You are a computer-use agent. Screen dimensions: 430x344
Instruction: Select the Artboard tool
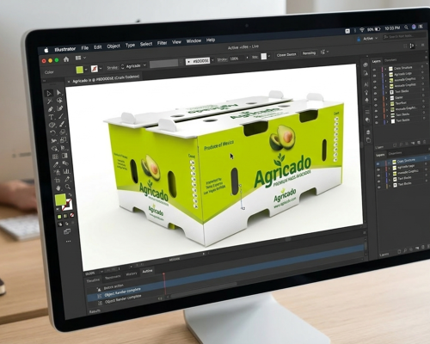click(58, 181)
